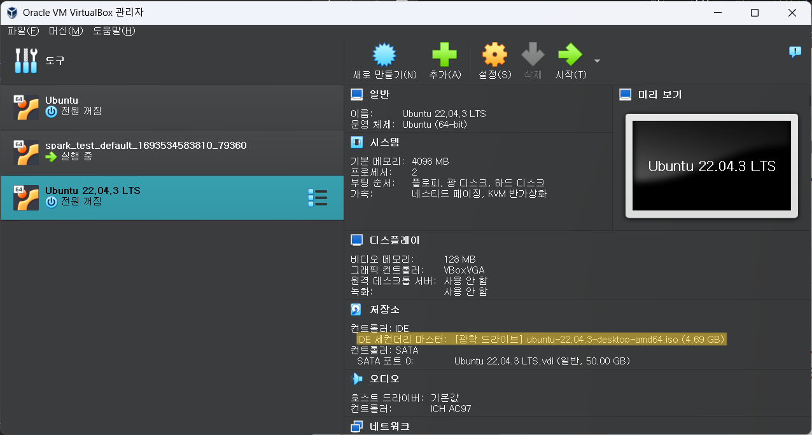This screenshot has height=435, width=812.
Task: Click the 부팅 순서 boot order value
Action: [x=478, y=183]
